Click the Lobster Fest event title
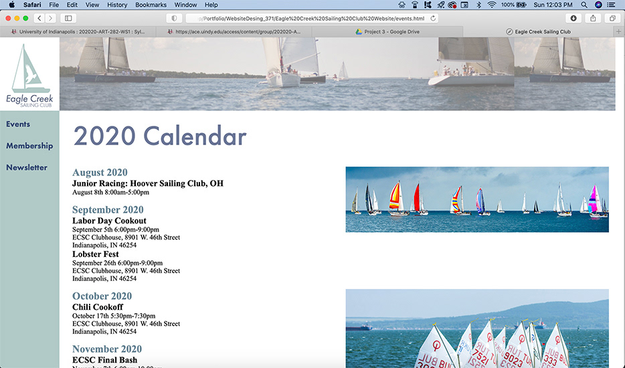 tap(95, 254)
